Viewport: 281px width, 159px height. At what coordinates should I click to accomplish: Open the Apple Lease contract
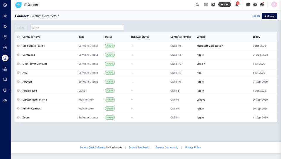30,90
